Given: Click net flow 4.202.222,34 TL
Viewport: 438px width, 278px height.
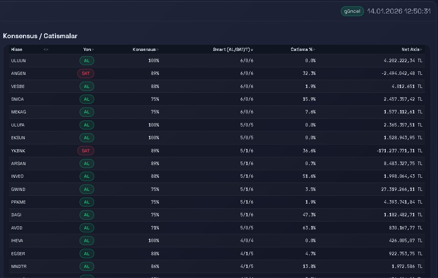Looking at the screenshot, I should point(403,61).
